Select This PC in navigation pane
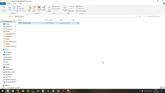This screenshot has height=93, width=165. click(x=6, y=50)
